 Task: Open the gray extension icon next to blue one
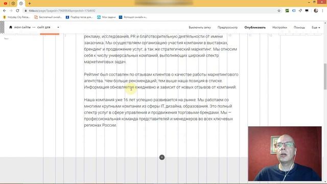(x=300, y=11)
